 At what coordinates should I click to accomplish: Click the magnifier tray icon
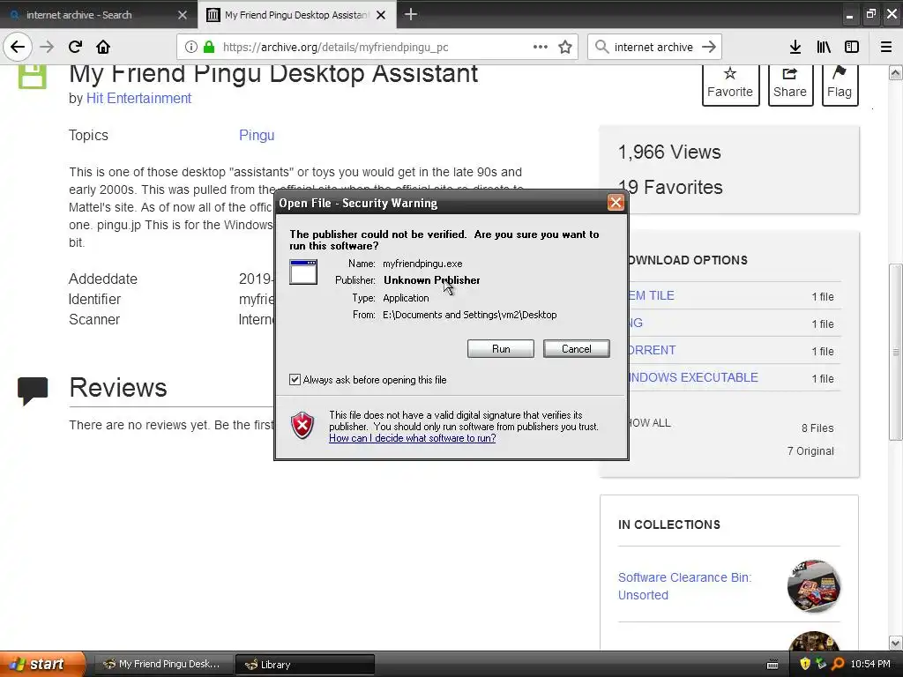coord(838,665)
